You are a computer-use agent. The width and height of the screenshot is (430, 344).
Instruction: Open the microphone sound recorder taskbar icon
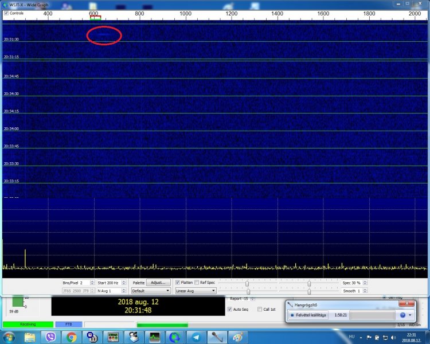coord(216,337)
